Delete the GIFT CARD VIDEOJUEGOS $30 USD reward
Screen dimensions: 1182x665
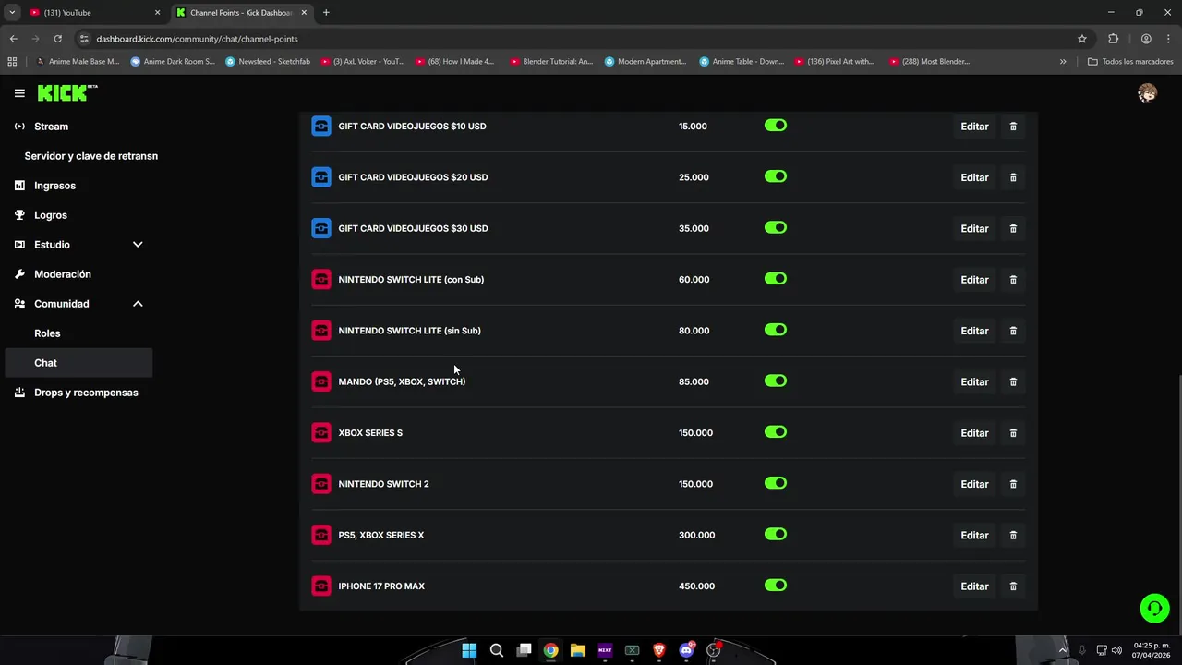1013,228
